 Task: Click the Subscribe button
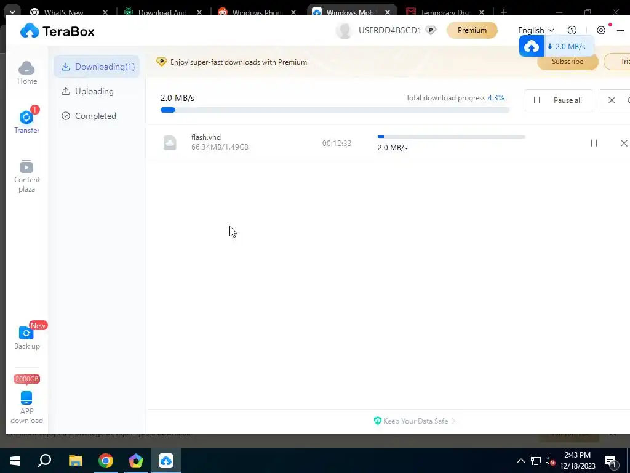pyautogui.click(x=567, y=62)
